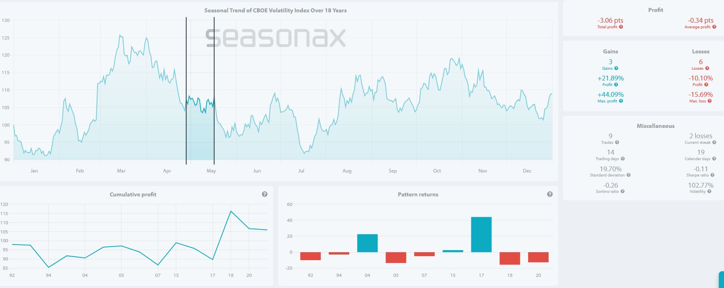724x288 pixels.
Task: Select the Seasonal Trend of CBOE Volatility Index title
Action: (275, 10)
